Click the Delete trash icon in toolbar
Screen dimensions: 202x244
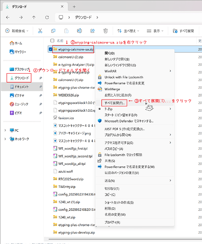tap(105, 31)
